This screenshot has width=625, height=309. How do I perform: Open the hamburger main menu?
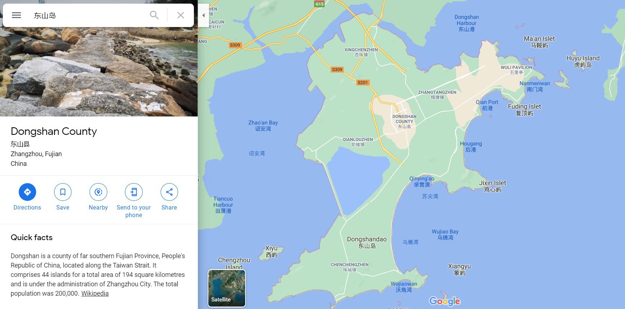[16, 15]
